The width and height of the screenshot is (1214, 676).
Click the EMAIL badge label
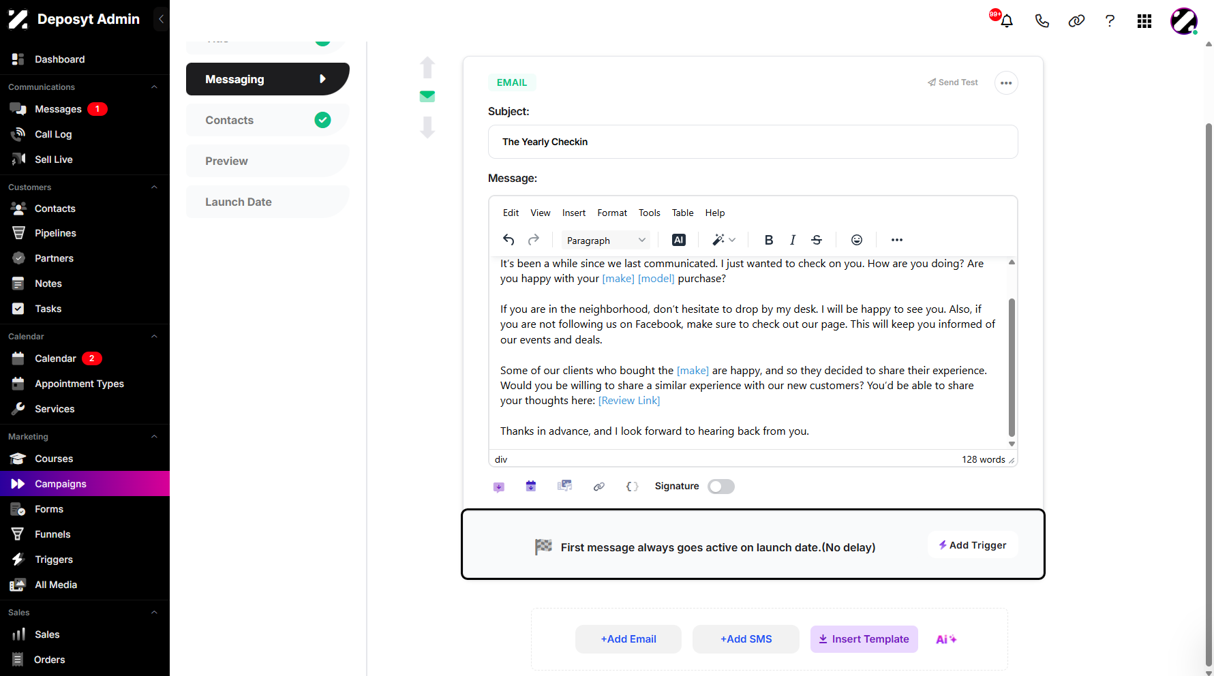[512, 82]
